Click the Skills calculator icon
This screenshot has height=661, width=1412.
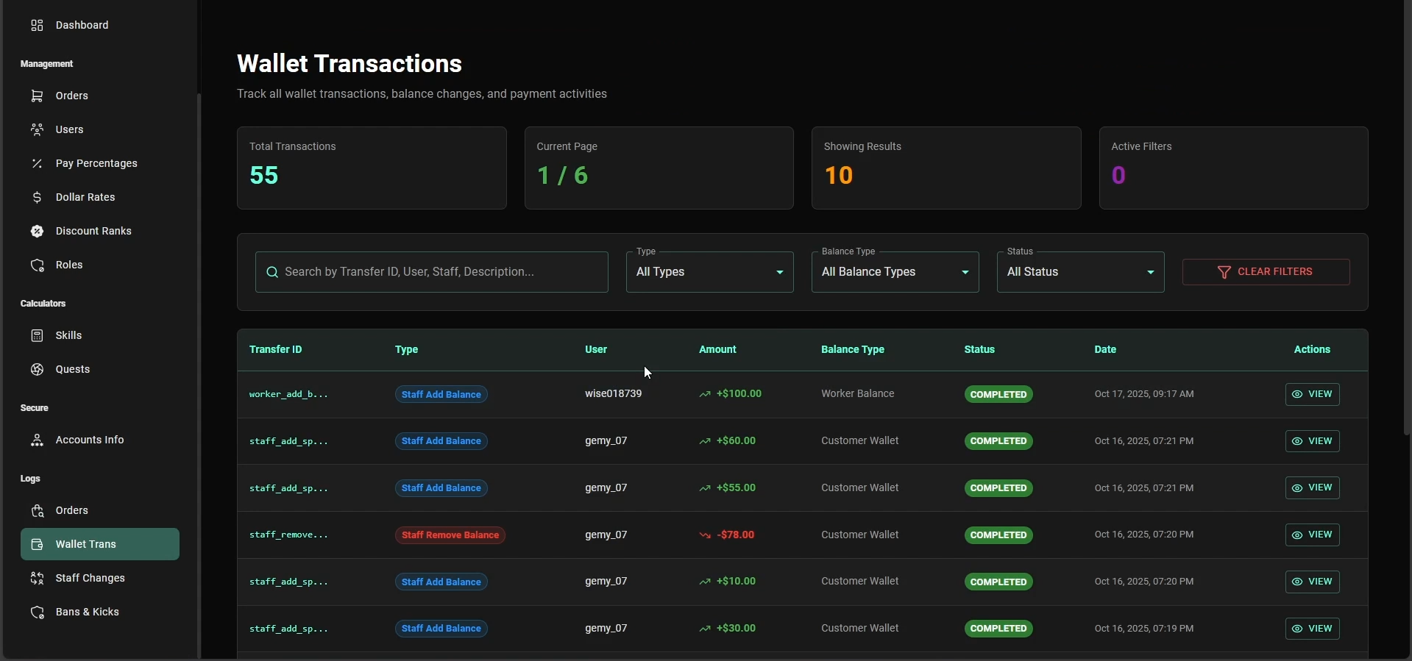[x=37, y=336]
